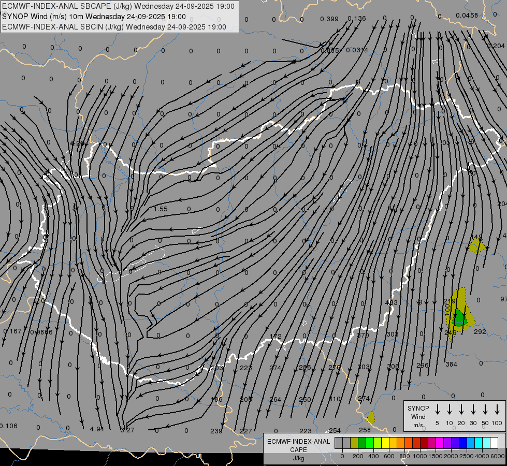Click the map value '3.27'

[127, 430]
